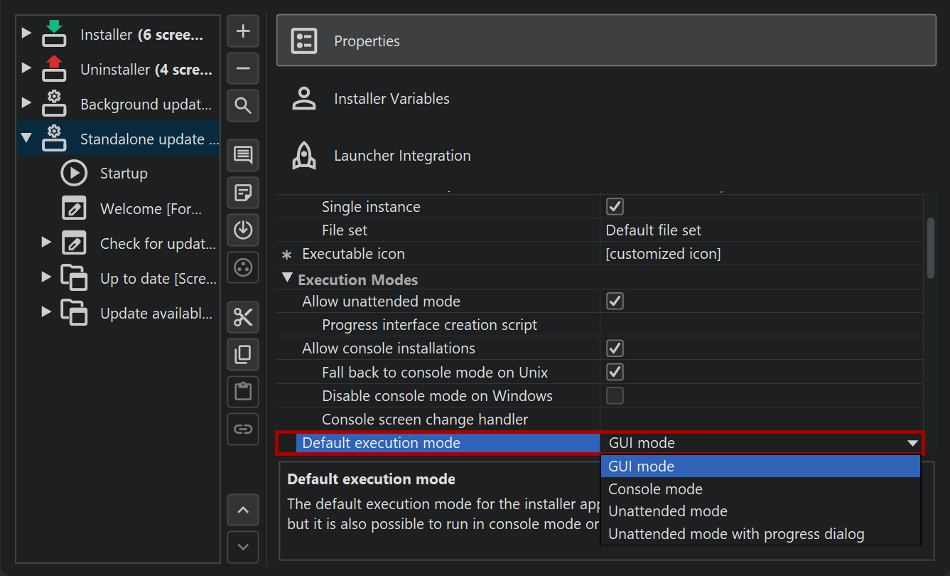The height and width of the screenshot is (576, 950).
Task: Expand the Installer tree node
Action: pos(26,33)
